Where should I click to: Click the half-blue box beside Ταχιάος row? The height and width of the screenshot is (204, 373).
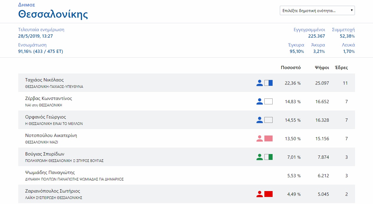tap(268, 83)
